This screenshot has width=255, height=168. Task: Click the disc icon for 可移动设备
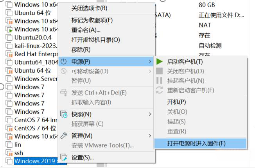(x=64, y=71)
